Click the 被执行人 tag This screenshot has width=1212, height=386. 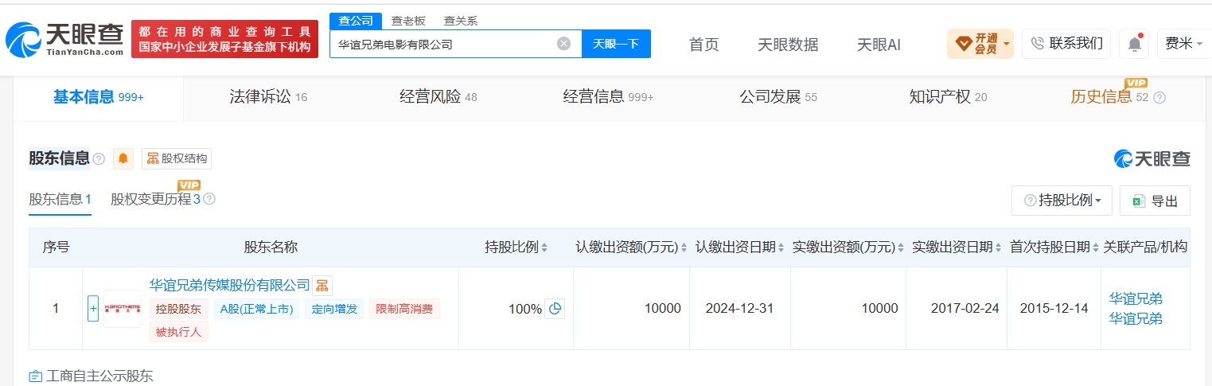click(179, 332)
